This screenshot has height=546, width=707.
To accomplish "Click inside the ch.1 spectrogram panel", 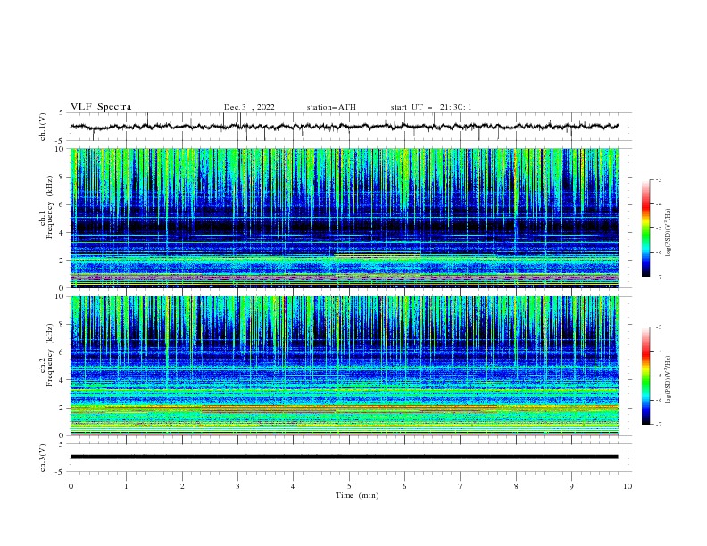I will coord(344,218).
